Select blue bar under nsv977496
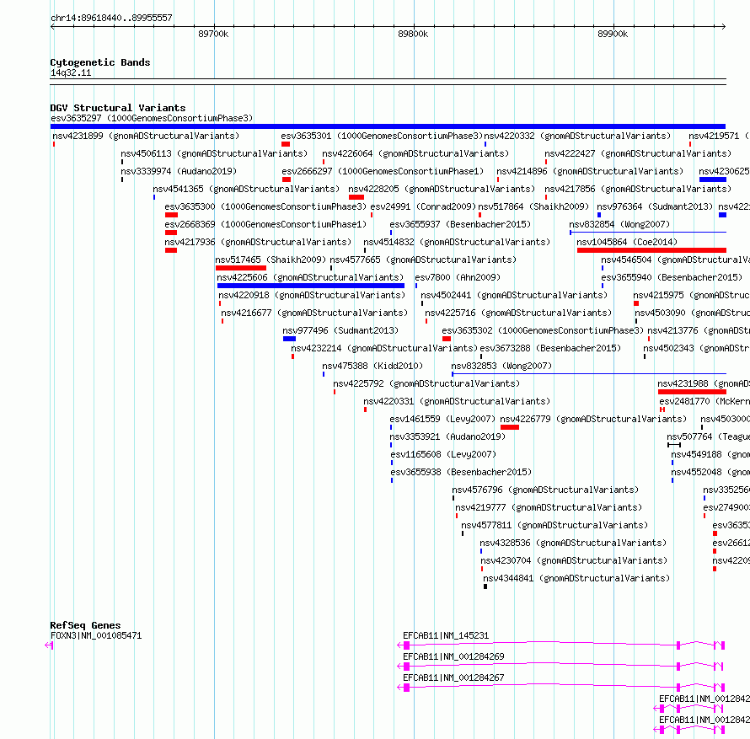 coord(289,339)
